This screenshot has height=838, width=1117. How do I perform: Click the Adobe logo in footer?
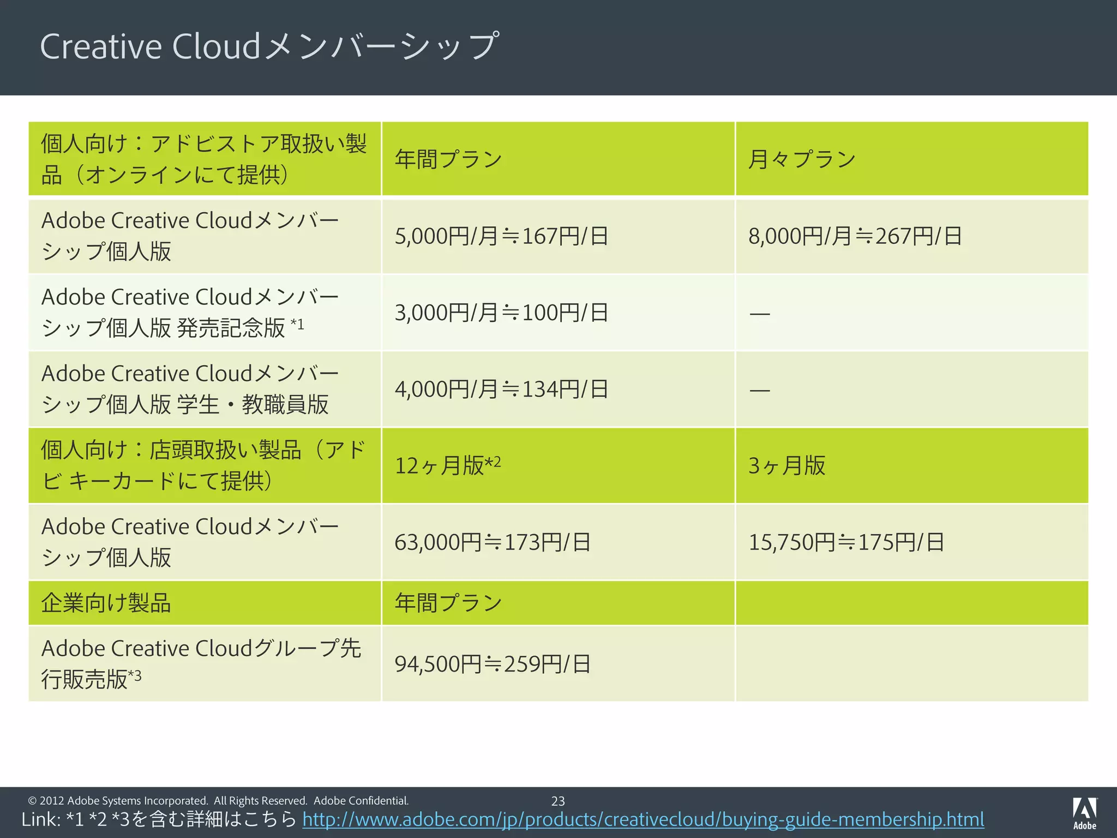[x=1085, y=813]
